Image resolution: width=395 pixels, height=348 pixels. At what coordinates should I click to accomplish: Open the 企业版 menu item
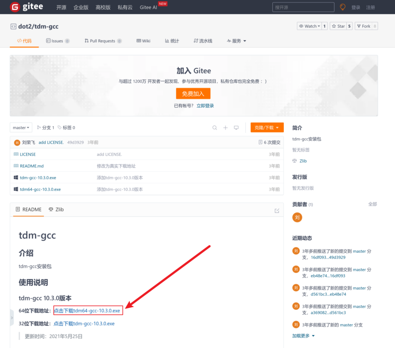point(81,7)
